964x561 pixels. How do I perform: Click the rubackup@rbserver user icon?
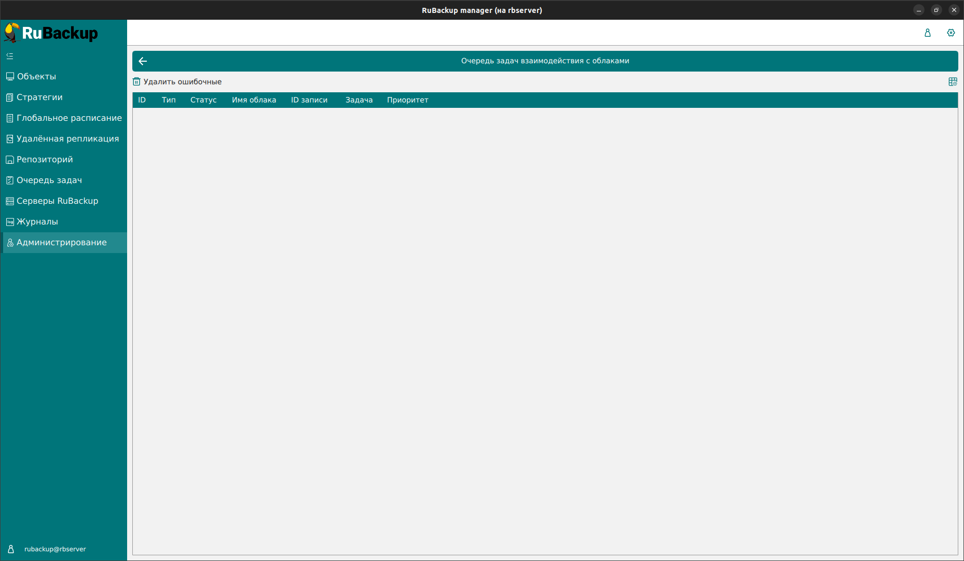coord(11,549)
